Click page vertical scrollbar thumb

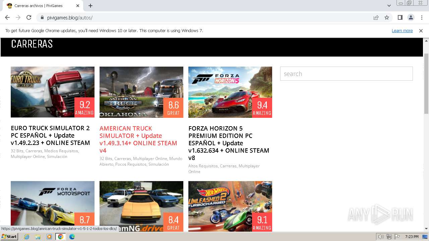426,84
